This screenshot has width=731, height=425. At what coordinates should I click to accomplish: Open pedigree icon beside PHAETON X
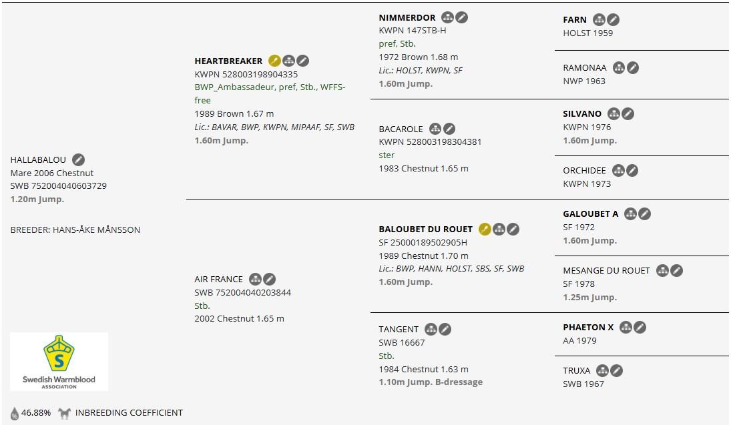(x=626, y=327)
